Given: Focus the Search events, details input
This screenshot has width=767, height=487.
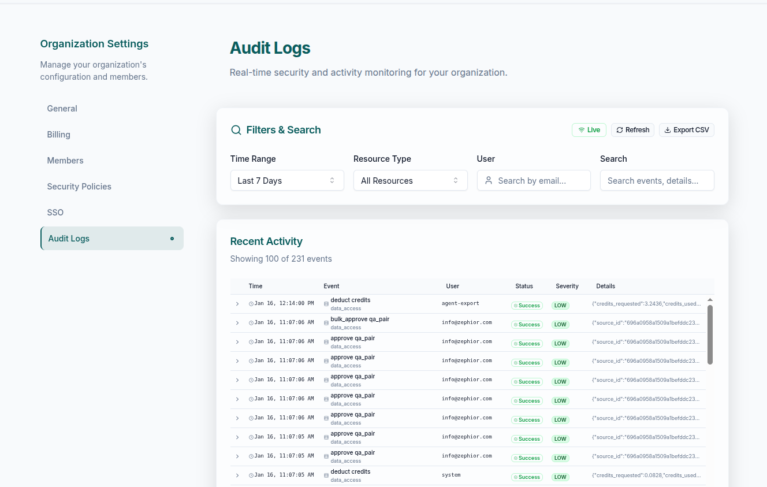Looking at the screenshot, I should click(657, 180).
